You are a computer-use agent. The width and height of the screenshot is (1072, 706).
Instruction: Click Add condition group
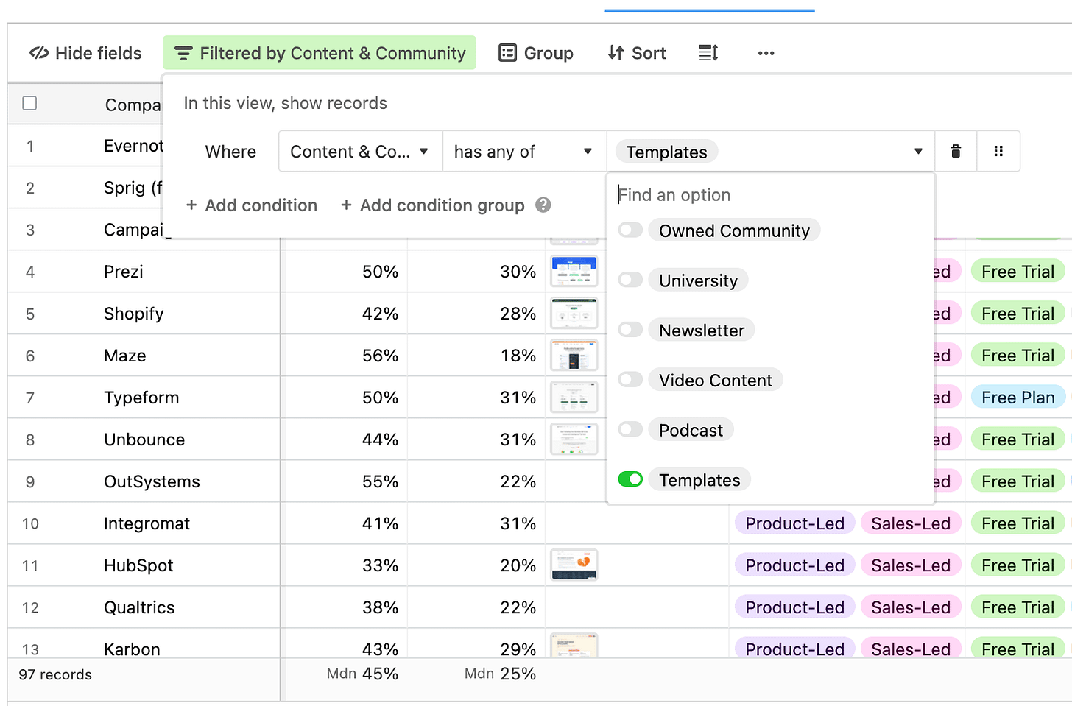[x=433, y=205]
